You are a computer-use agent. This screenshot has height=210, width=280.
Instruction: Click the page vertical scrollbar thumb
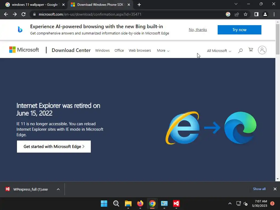point(278,39)
